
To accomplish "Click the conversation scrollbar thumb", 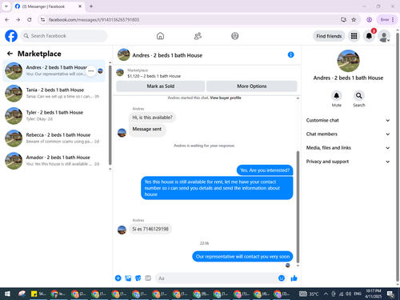I will (298, 206).
